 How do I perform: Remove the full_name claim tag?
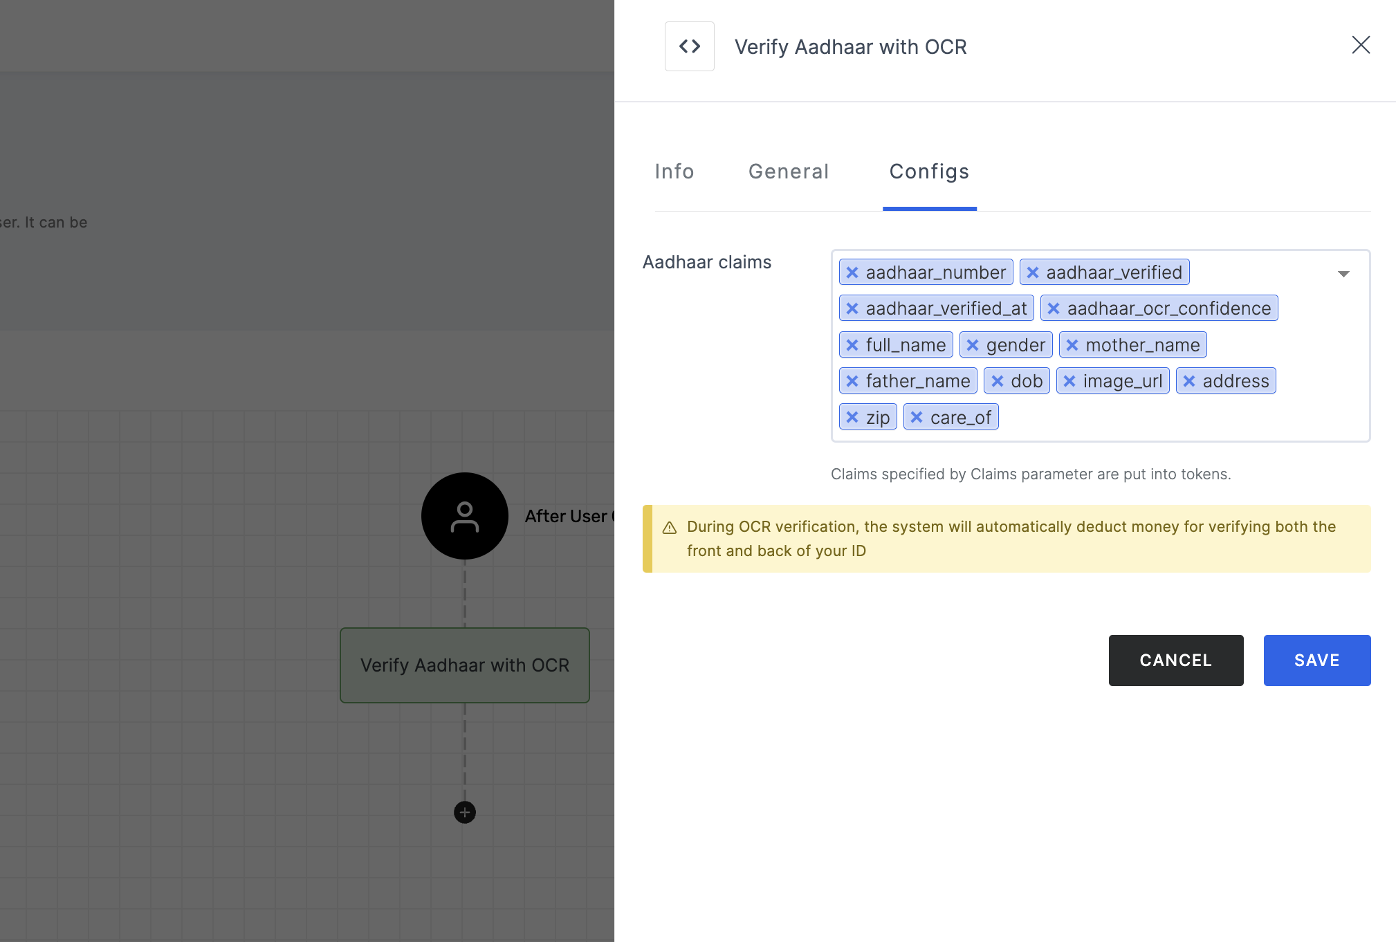click(852, 345)
